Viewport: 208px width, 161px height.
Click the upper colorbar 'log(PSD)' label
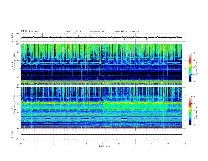click(196, 69)
